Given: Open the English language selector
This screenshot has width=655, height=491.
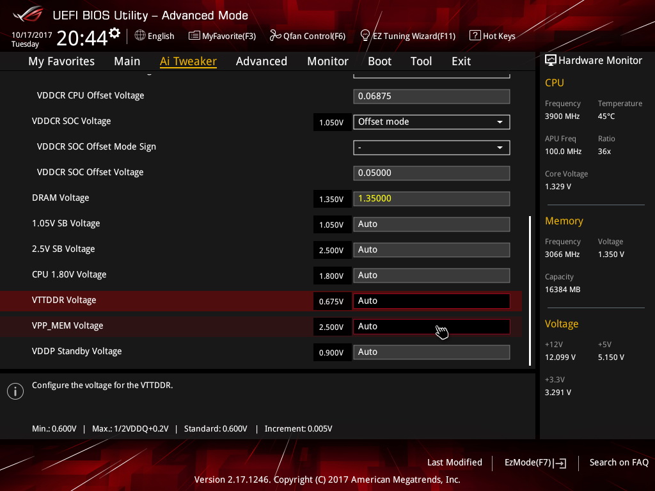Looking at the screenshot, I should [x=155, y=36].
